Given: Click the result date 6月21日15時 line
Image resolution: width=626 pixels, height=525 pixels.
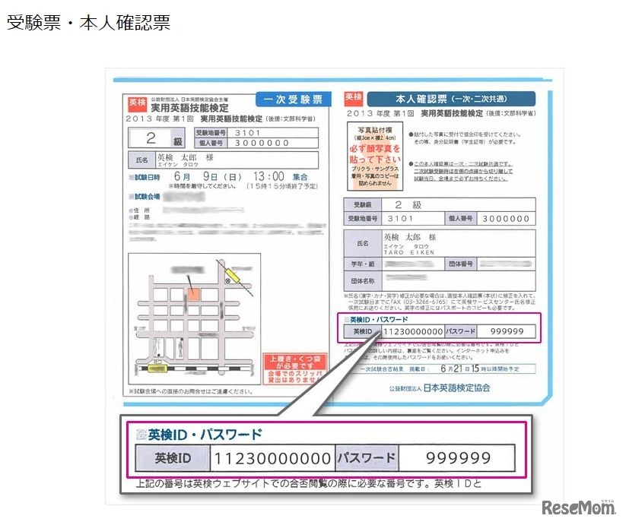Looking at the screenshot, I should 442,368.
